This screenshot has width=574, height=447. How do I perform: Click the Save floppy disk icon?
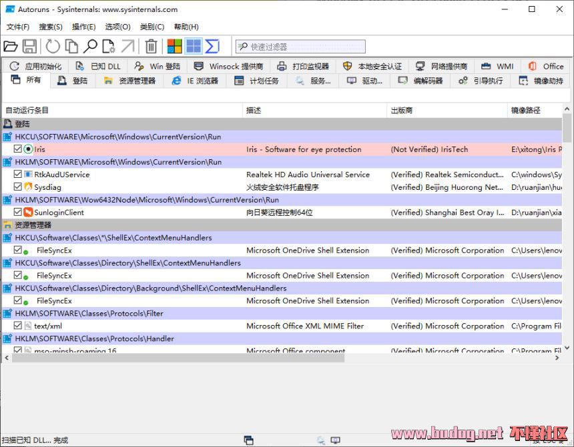[x=29, y=46]
